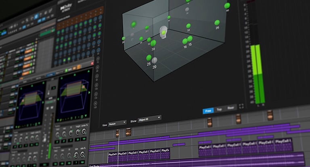This screenshot has width=310, height=167.
Task: Select green object 25 in the room
Action: pyautogui.click(x=149, y=58)
